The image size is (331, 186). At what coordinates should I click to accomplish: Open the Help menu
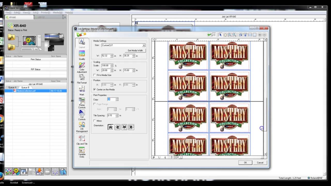coord(69,12)
